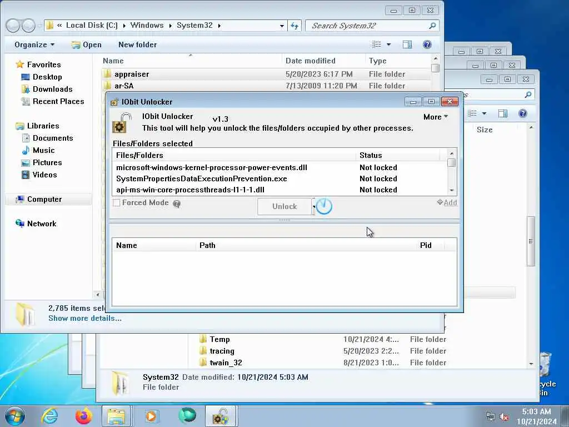This screenshot has width=569, height=427.
Task: Click the Forward navigation button in Explorer
Action: 29,26
